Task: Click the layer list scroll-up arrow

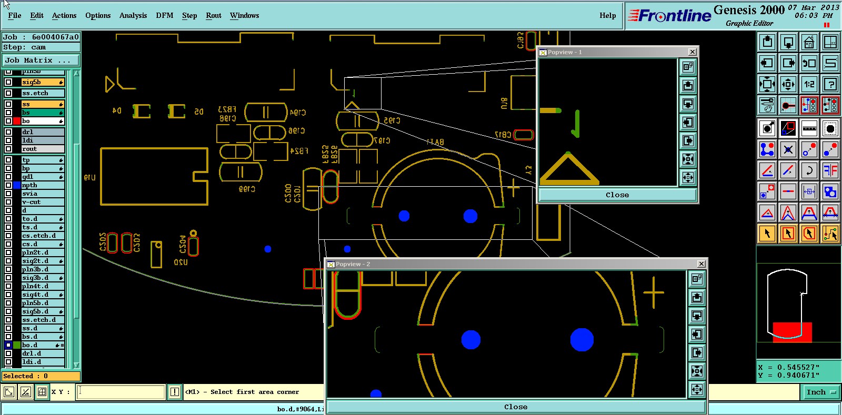Action: pos(76,73)
